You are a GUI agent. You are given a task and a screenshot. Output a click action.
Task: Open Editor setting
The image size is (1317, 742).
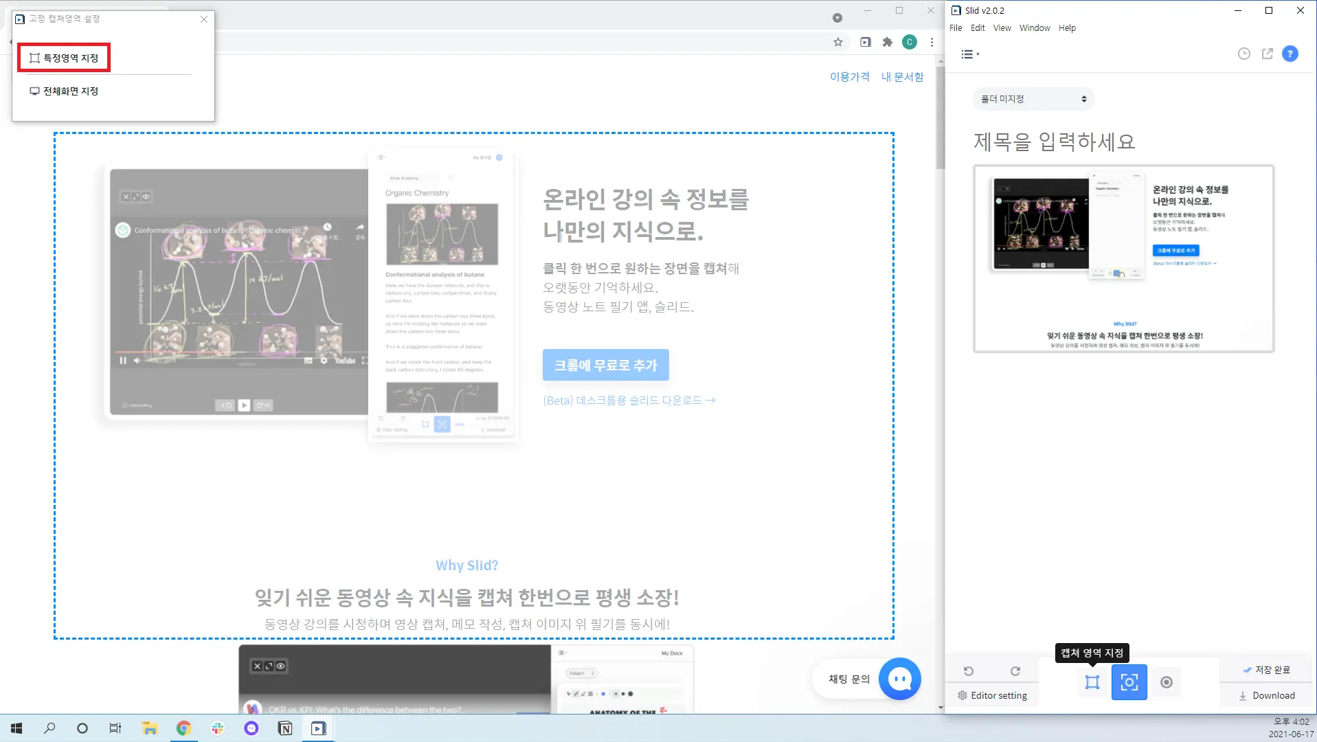click(993, 695)
